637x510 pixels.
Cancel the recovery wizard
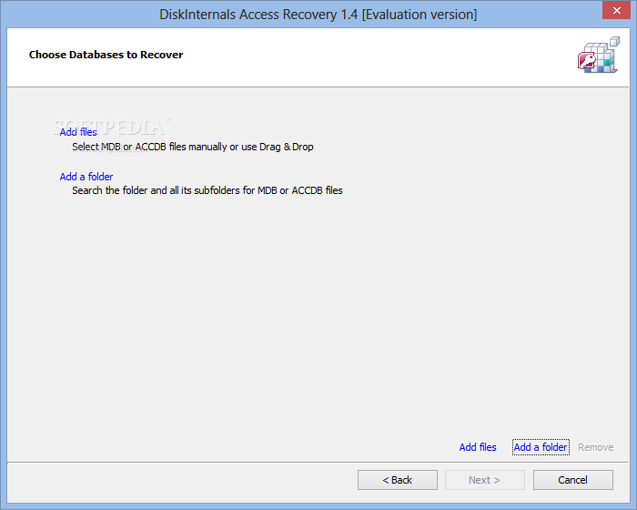click(x=572, y=480)
